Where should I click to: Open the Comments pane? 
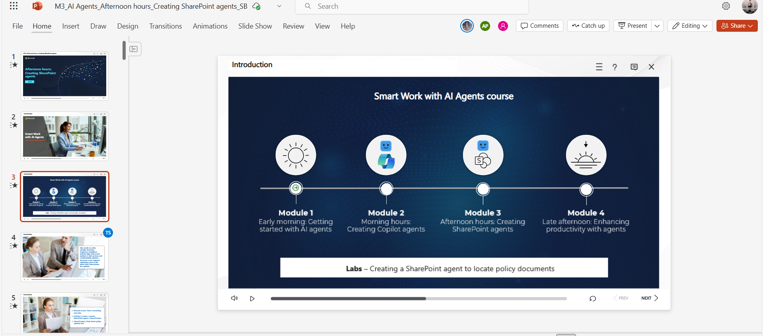click(539, 26)
